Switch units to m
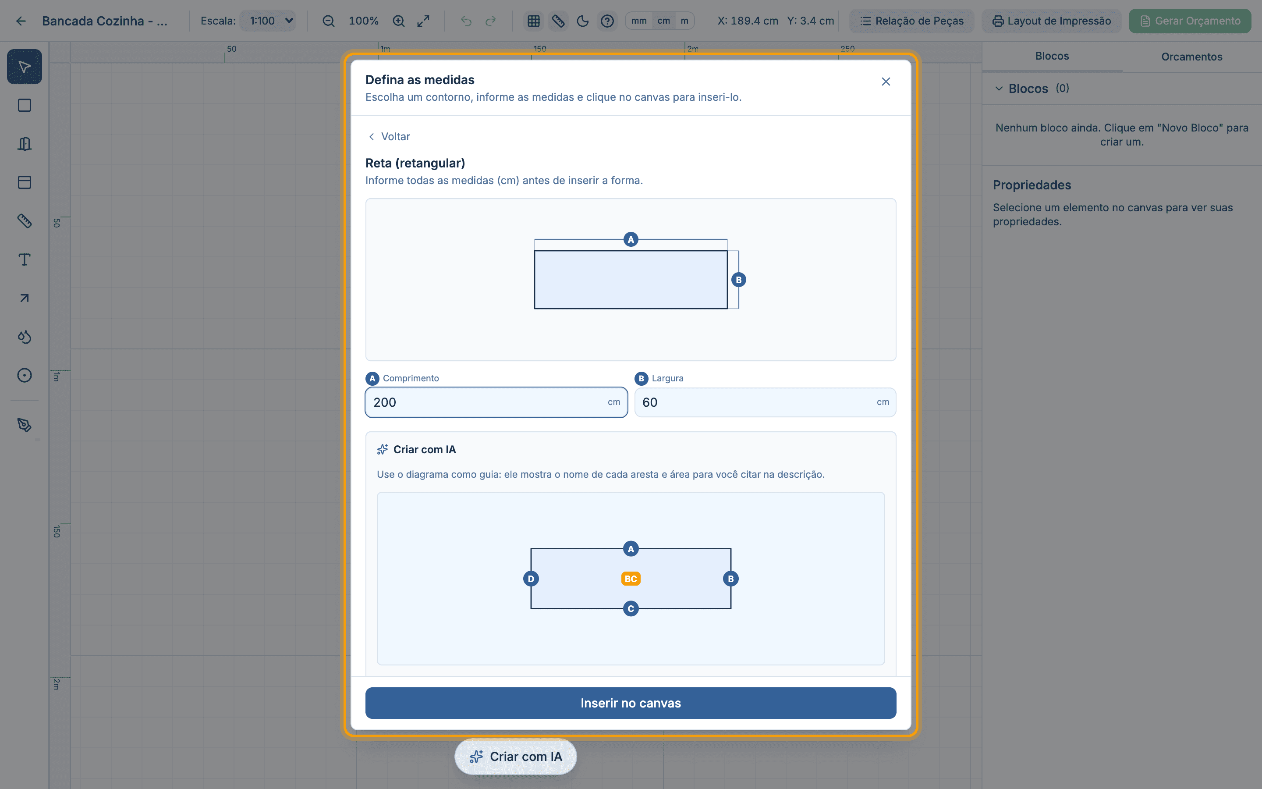The height and width of the screenshot is (789, 1262). pyautogui.click(x=684, y=21)
